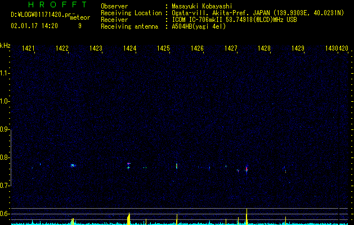Screen dimensions: 354x225
Task: Click the 'Receiver' field label
Action: [x=114, y=20]
